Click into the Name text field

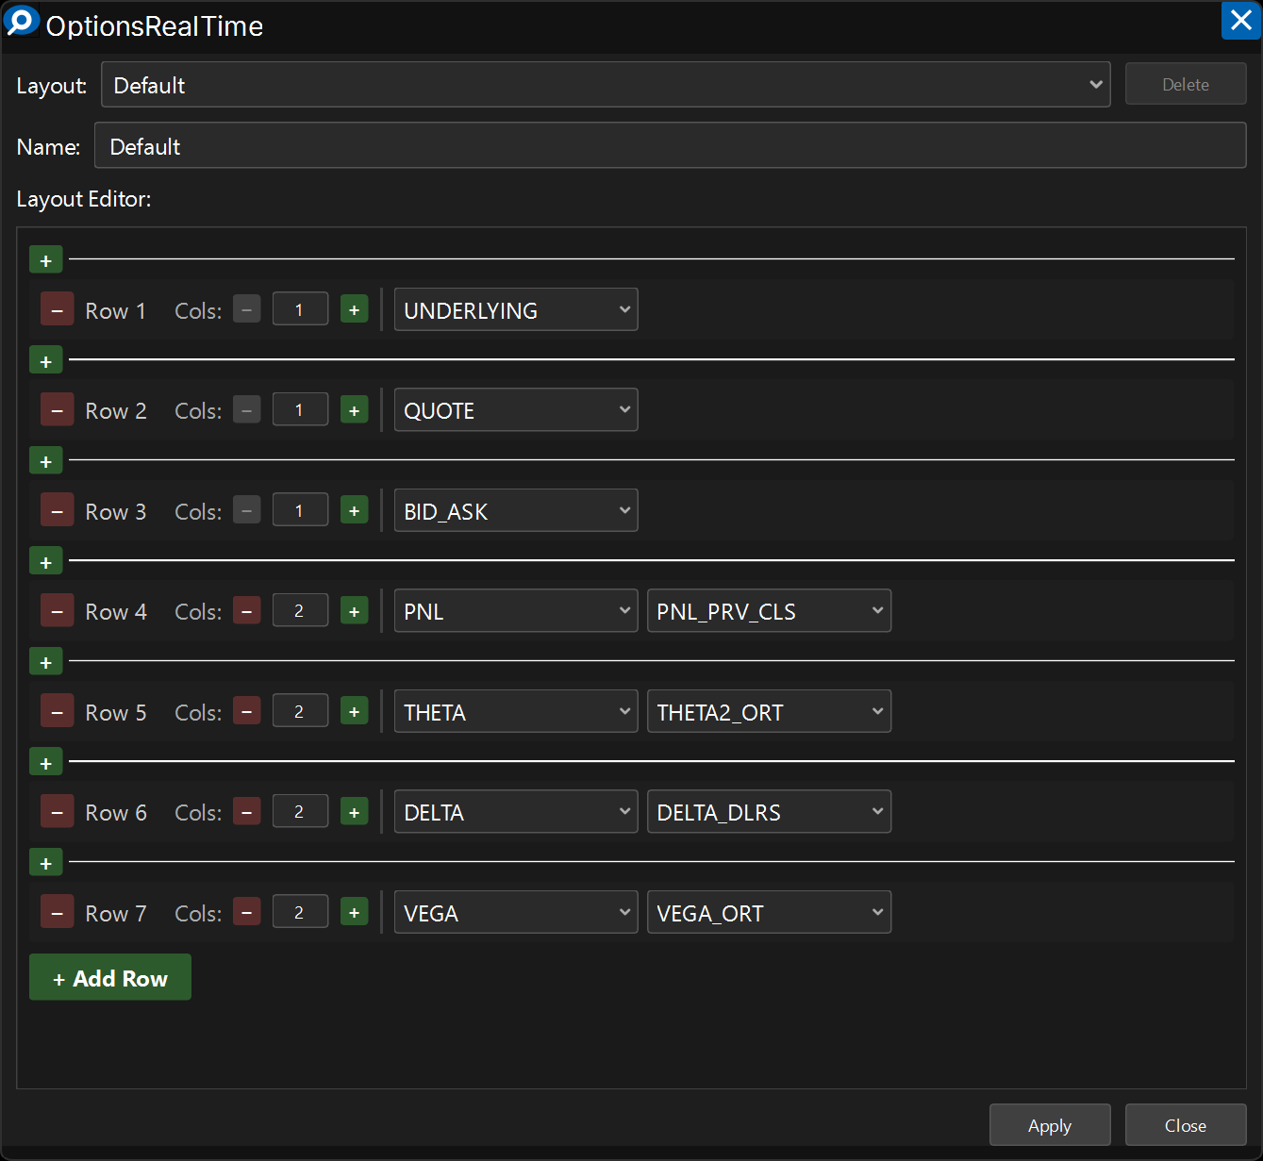click(670, 146)
